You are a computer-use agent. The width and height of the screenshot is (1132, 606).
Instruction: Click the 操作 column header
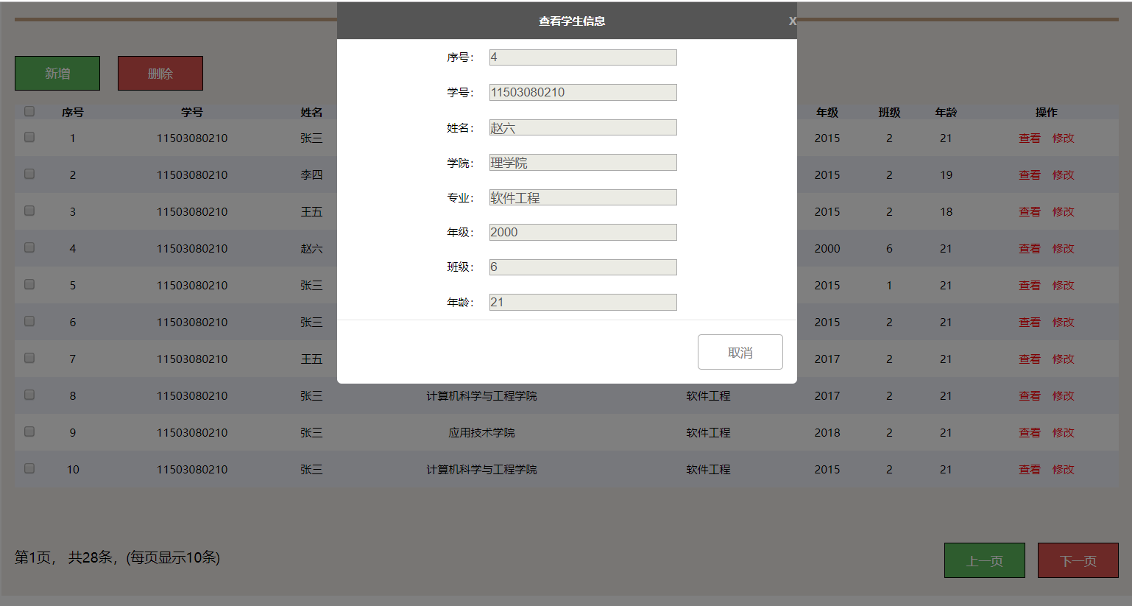pos(1046,113)
